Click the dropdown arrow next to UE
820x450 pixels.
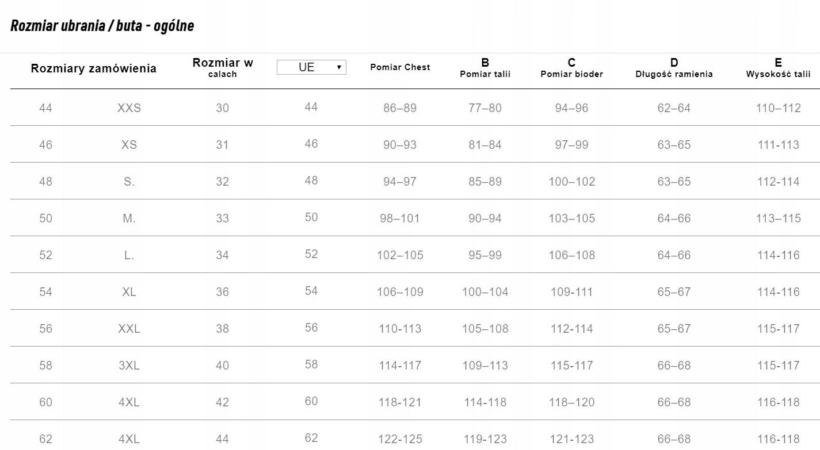tap(339, 67)
